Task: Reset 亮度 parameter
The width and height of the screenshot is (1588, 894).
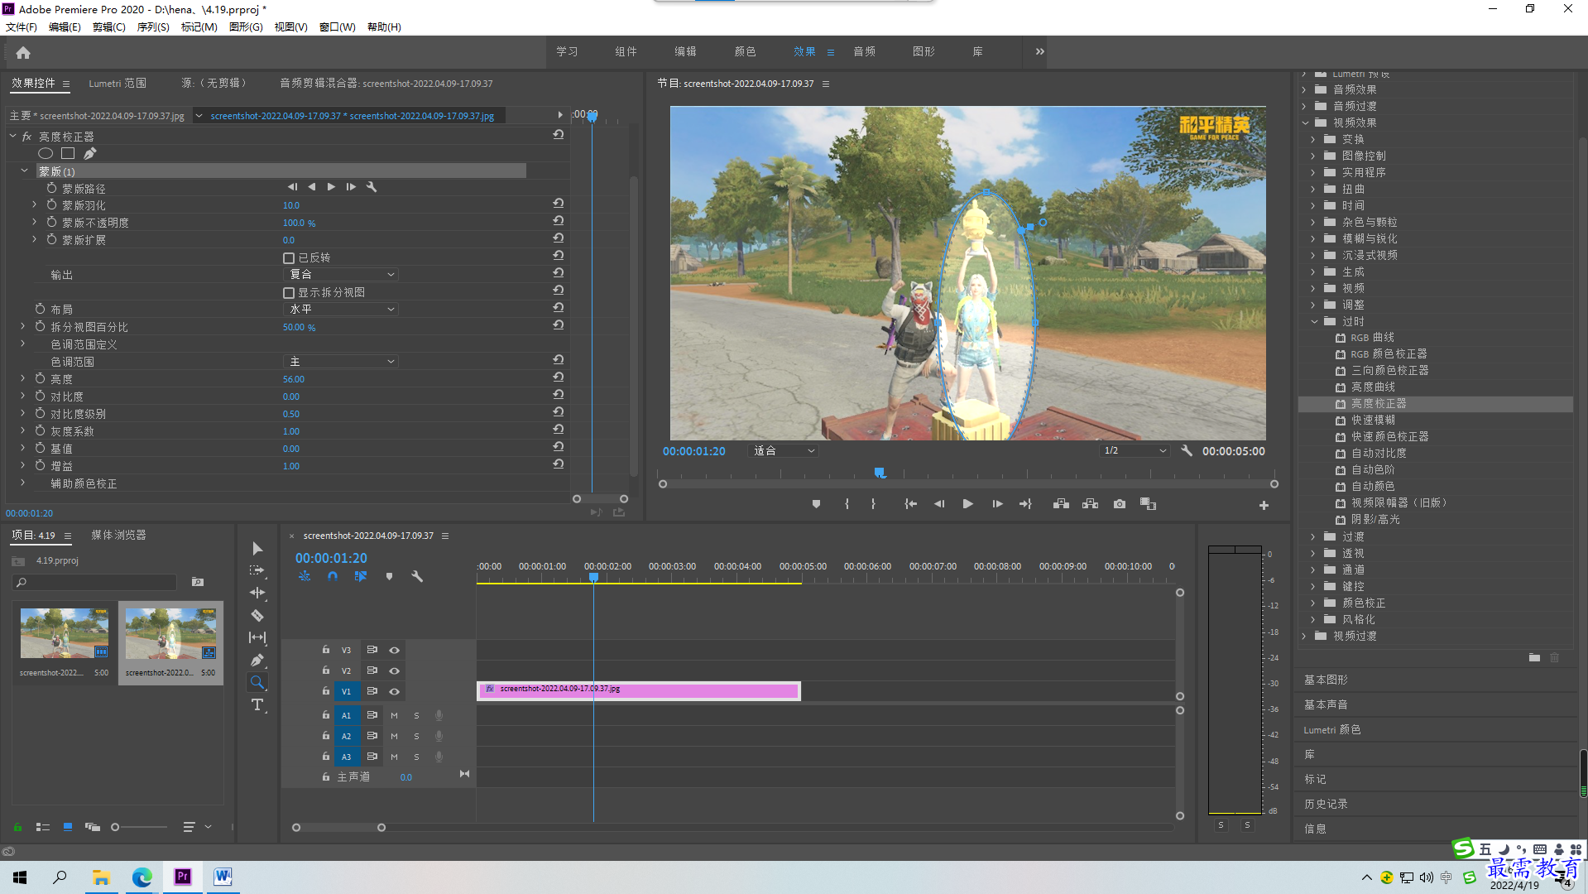Action: tap(559, 377)
